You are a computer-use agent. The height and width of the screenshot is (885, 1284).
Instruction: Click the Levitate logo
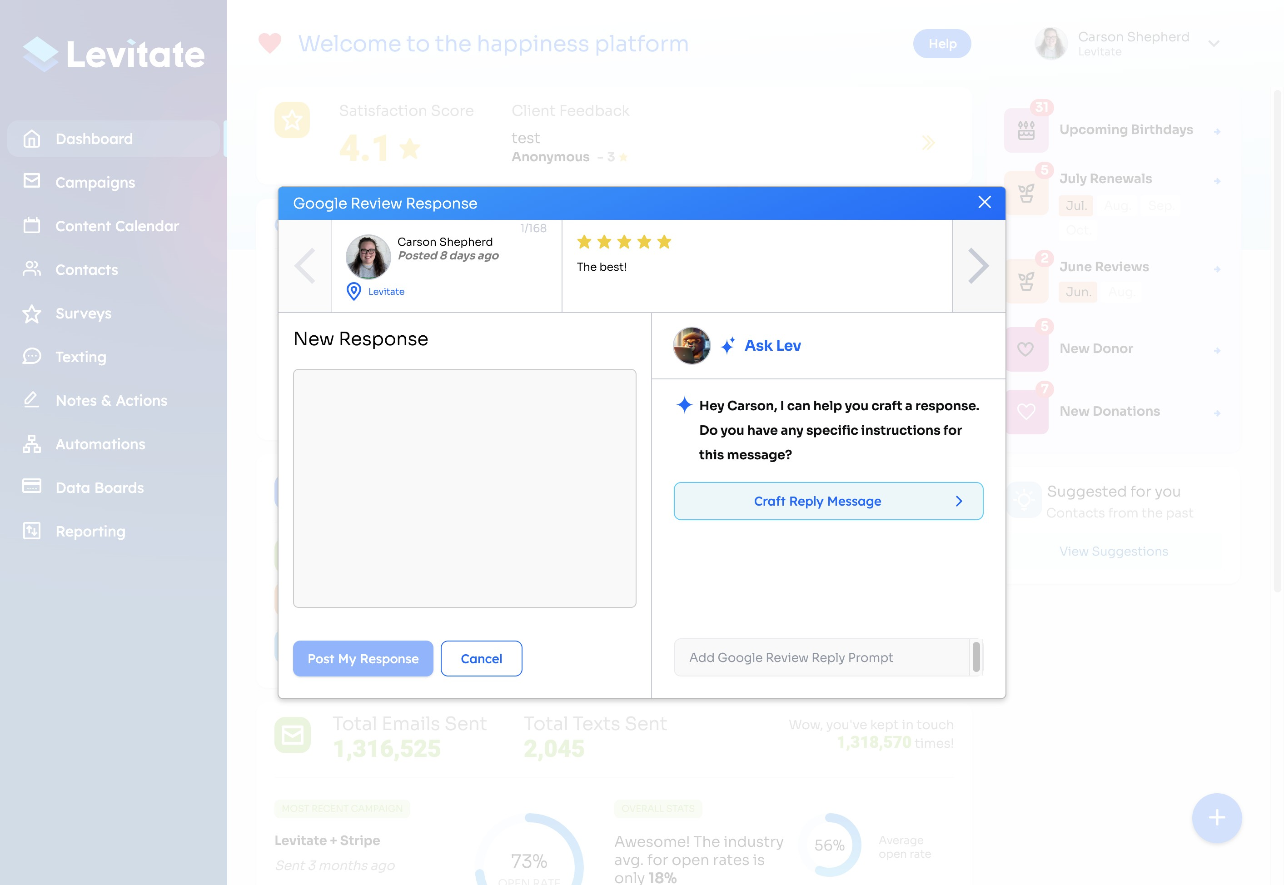click(x=114, y=55)
